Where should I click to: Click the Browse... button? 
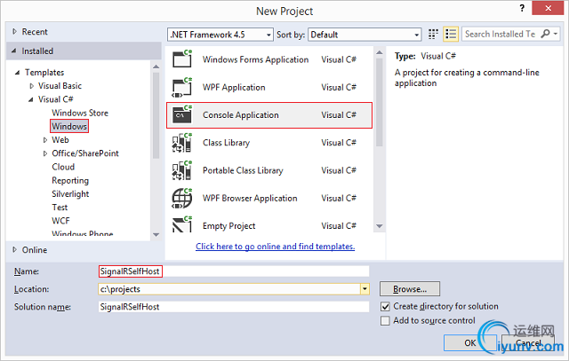[x=410, y=289]
